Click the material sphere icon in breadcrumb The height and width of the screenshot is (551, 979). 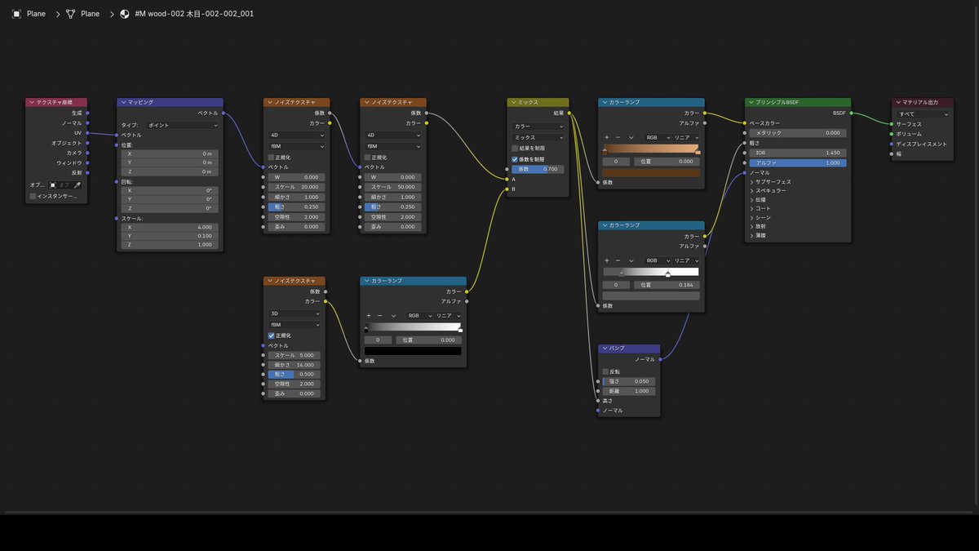tap(125, 14)
